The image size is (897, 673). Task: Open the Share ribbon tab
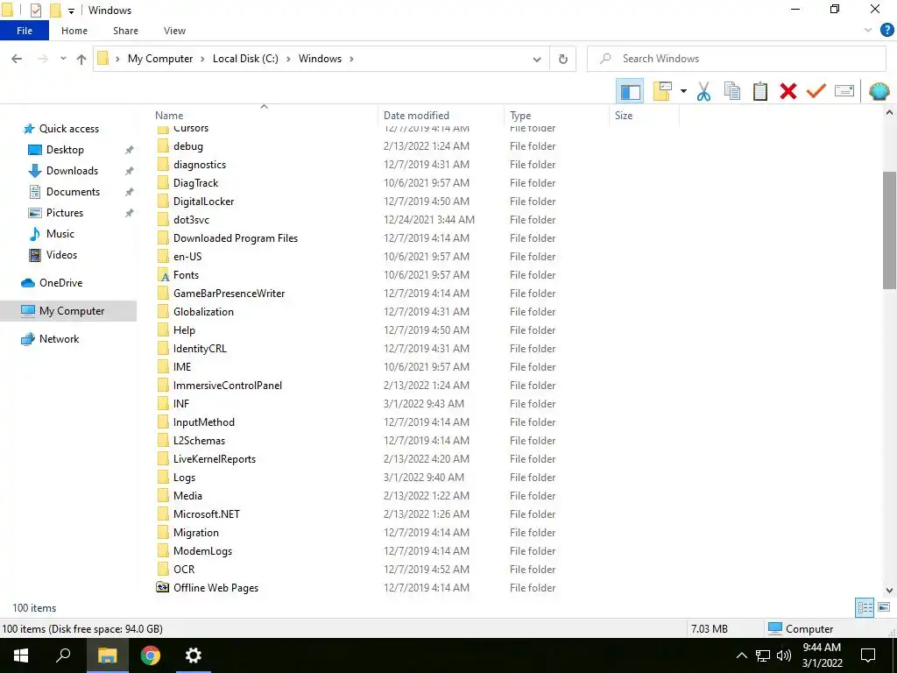[125, 31]
